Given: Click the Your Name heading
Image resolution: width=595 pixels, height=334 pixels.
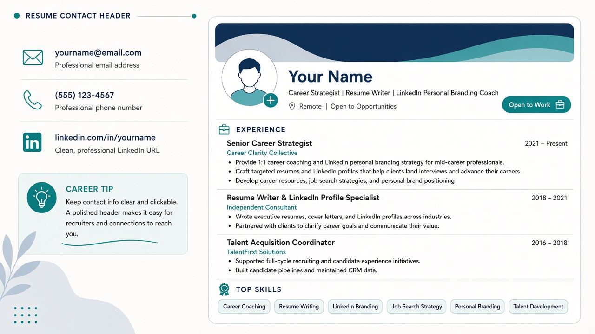Looking at the screenshot, I should [x=330, y=77].
